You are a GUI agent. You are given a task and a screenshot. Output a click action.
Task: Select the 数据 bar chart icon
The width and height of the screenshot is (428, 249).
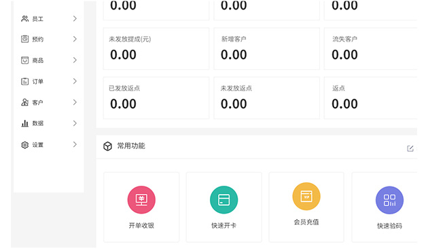click(x=25, y=123)
